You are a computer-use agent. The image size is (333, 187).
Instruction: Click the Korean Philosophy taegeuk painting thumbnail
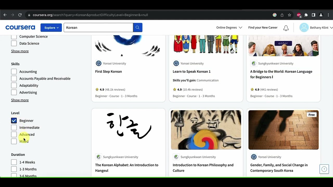point(206,130)
